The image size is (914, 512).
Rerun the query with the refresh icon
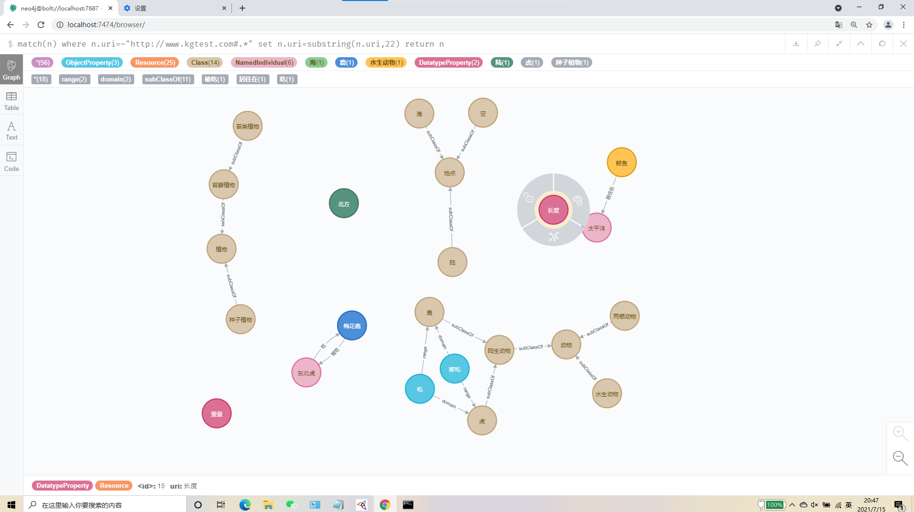(x=882, y=43)
